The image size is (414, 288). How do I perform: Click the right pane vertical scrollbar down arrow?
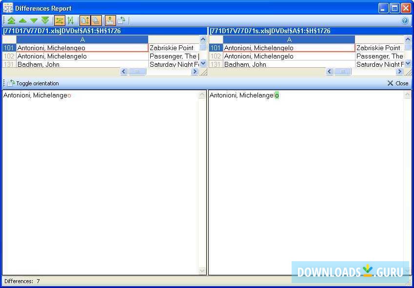408,270
